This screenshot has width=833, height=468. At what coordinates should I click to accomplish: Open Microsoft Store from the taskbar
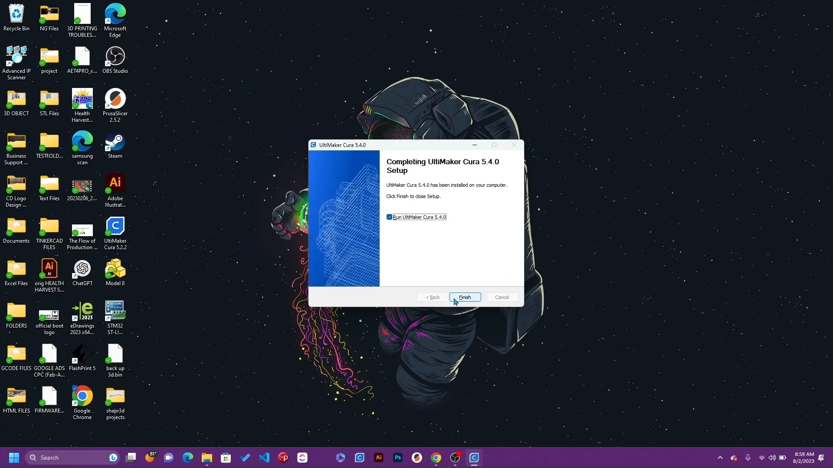click(226, 458)
